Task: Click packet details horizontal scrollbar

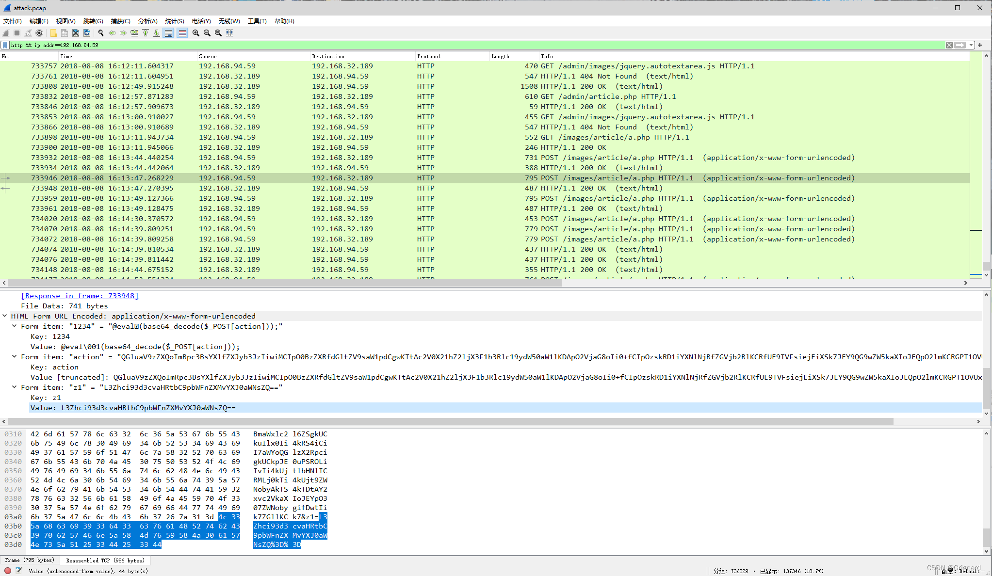Action: 451,421
